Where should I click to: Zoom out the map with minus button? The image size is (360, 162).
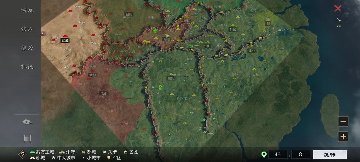tap(343, 121)
